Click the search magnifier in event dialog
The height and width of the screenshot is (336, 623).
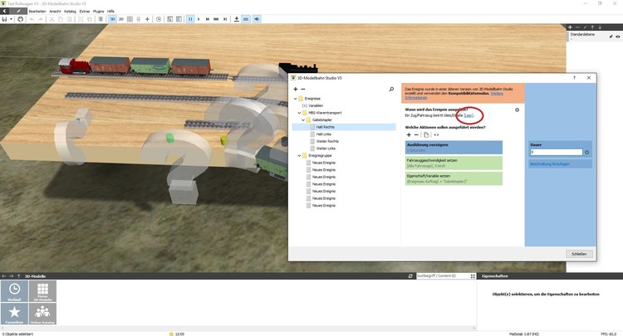(x=391, y=90)
